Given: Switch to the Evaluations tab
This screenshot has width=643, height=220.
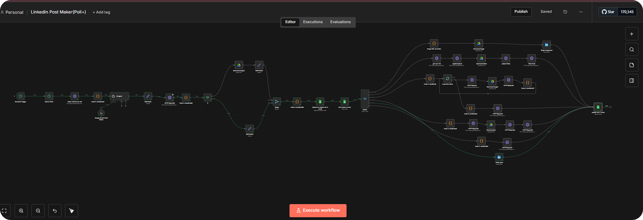Looking at the screenshot, I should point(340,22).
